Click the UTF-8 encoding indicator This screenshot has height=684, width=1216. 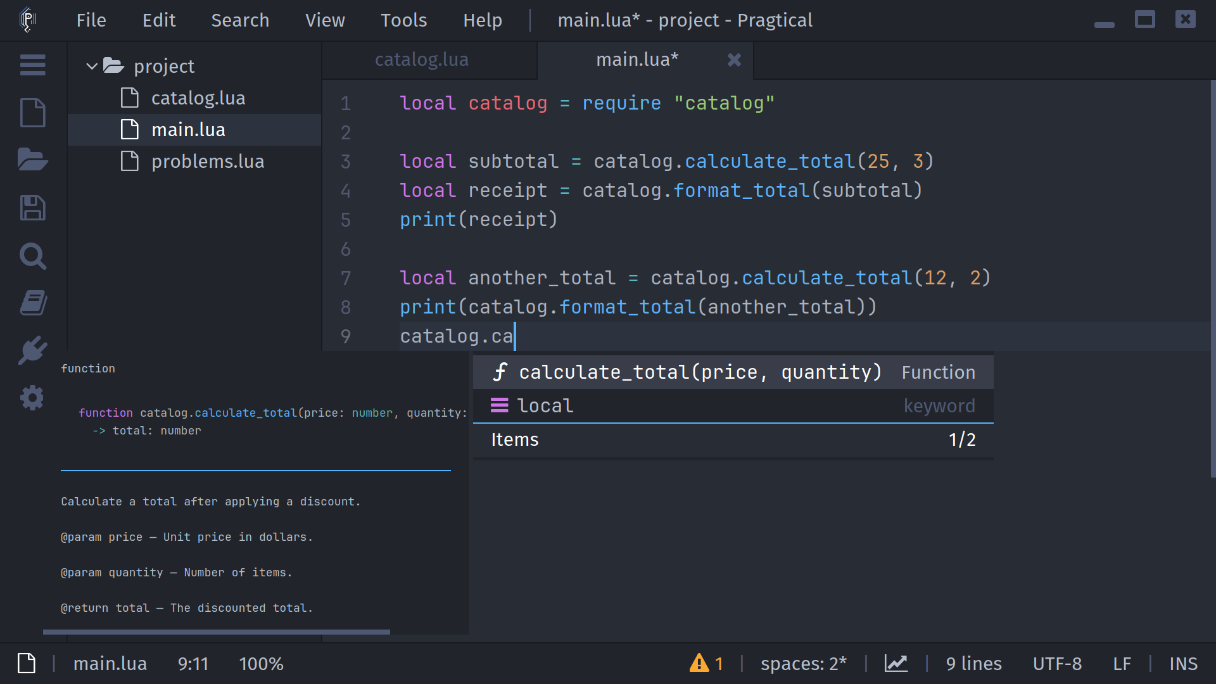(1057, 663)
